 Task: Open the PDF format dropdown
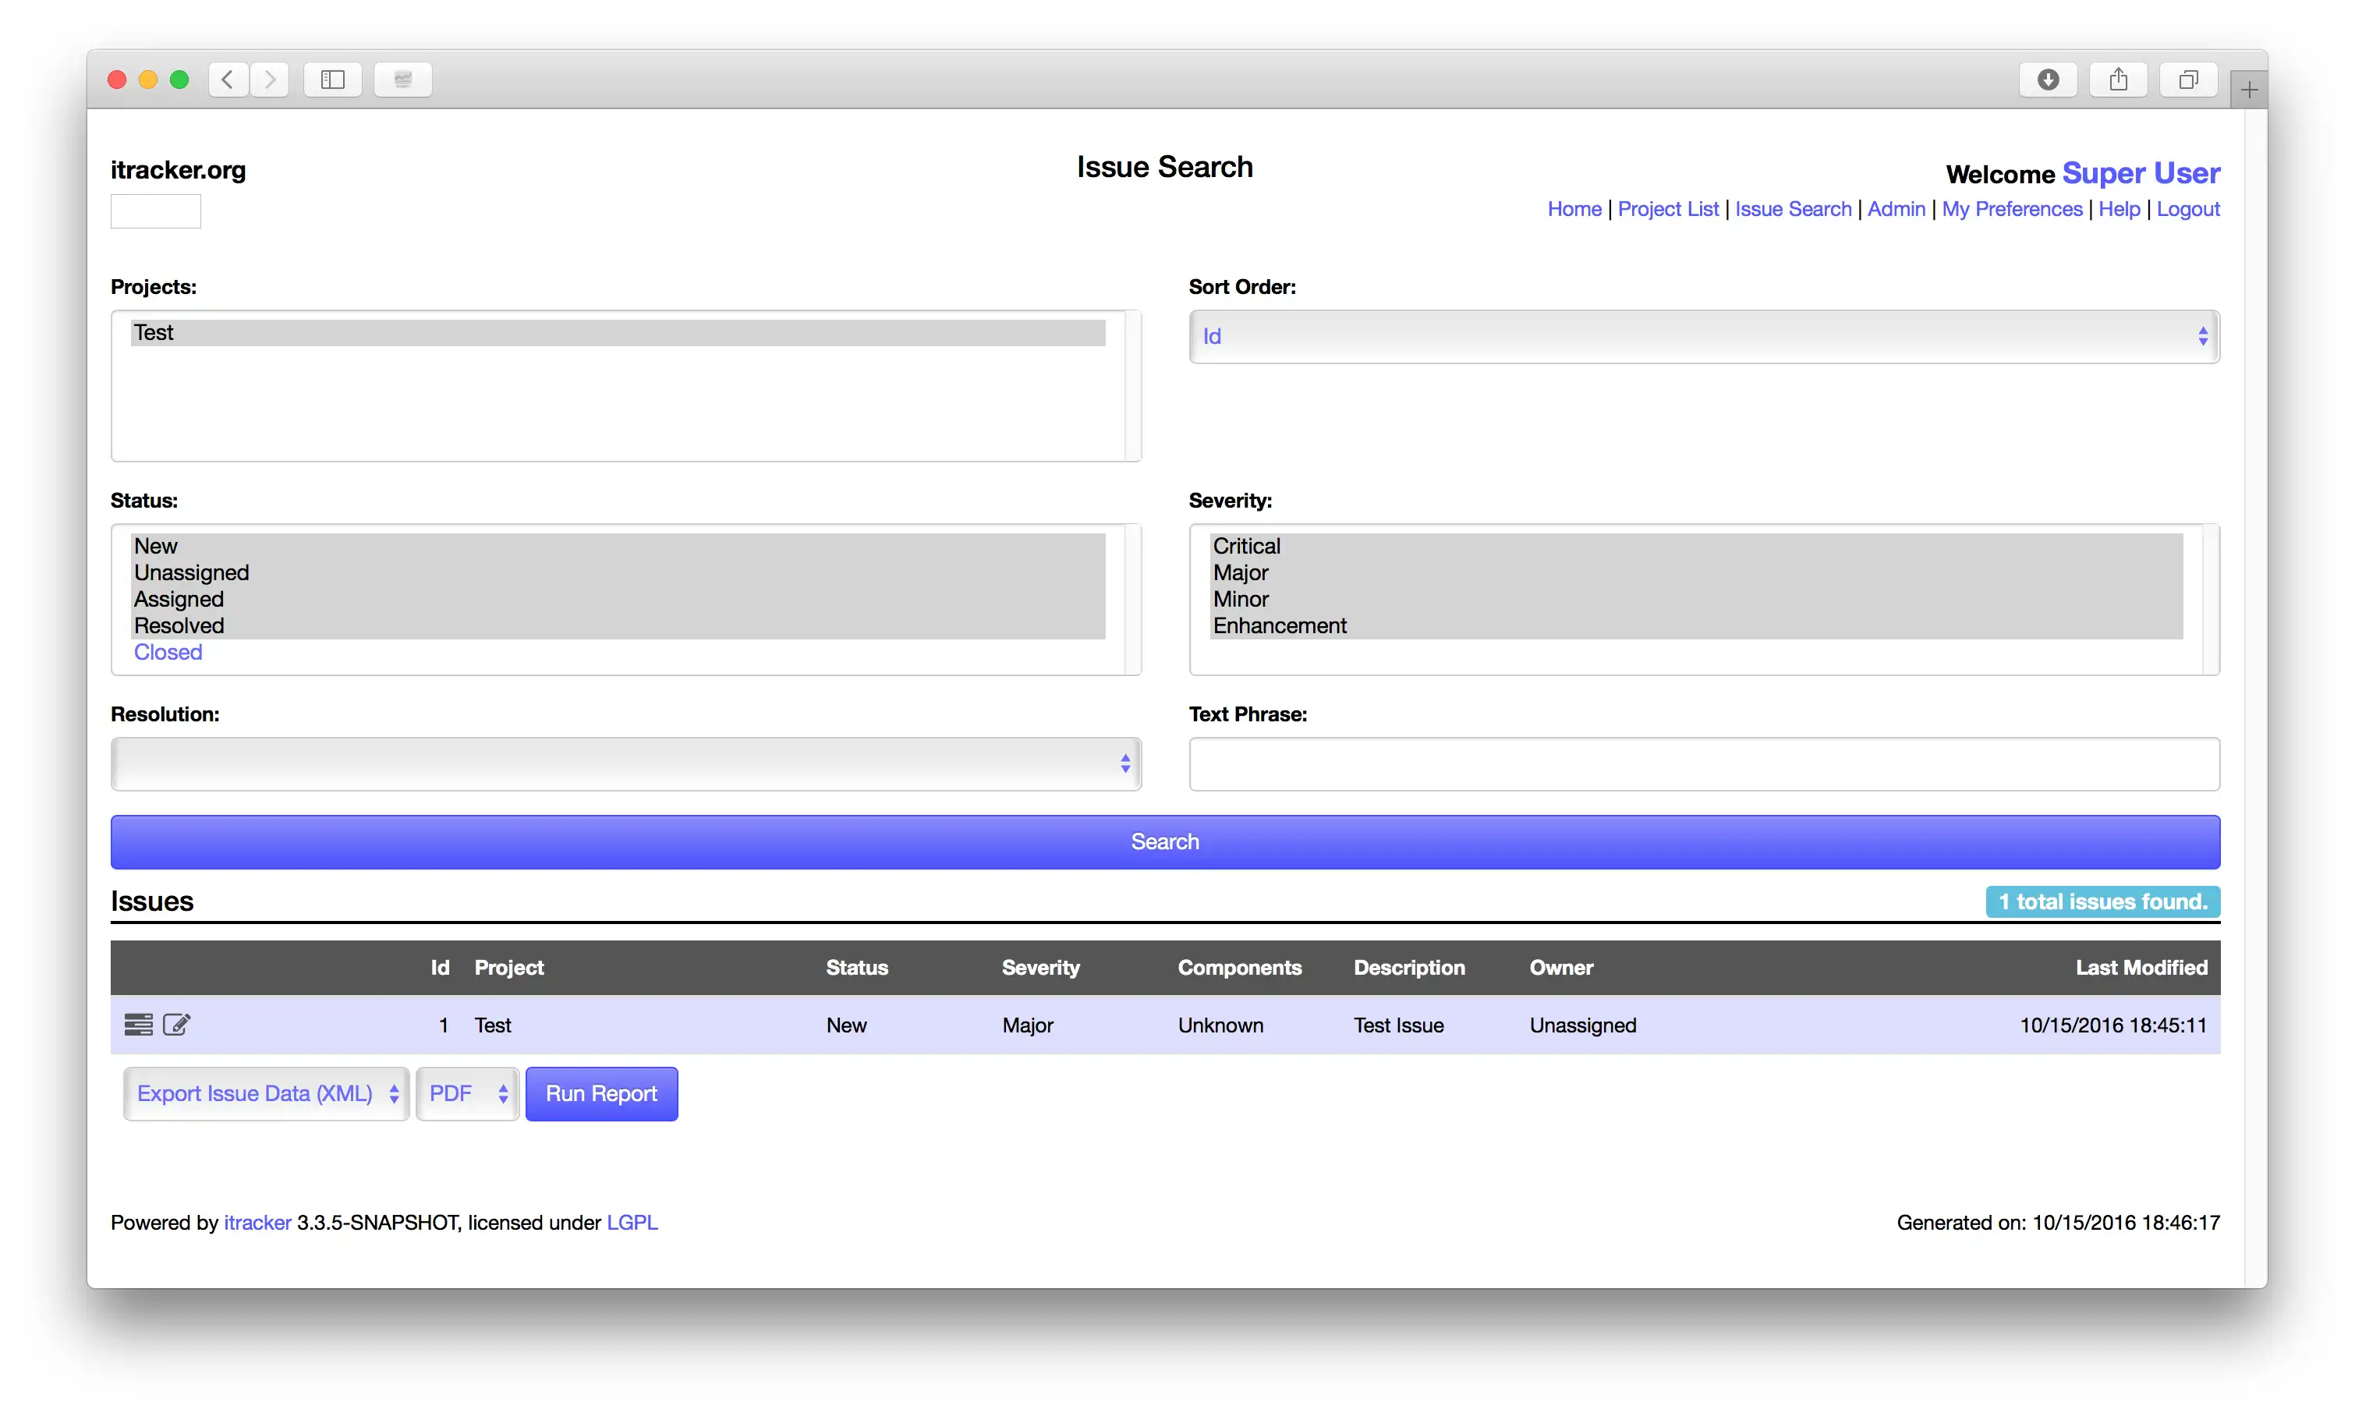tap(467, 1093)
